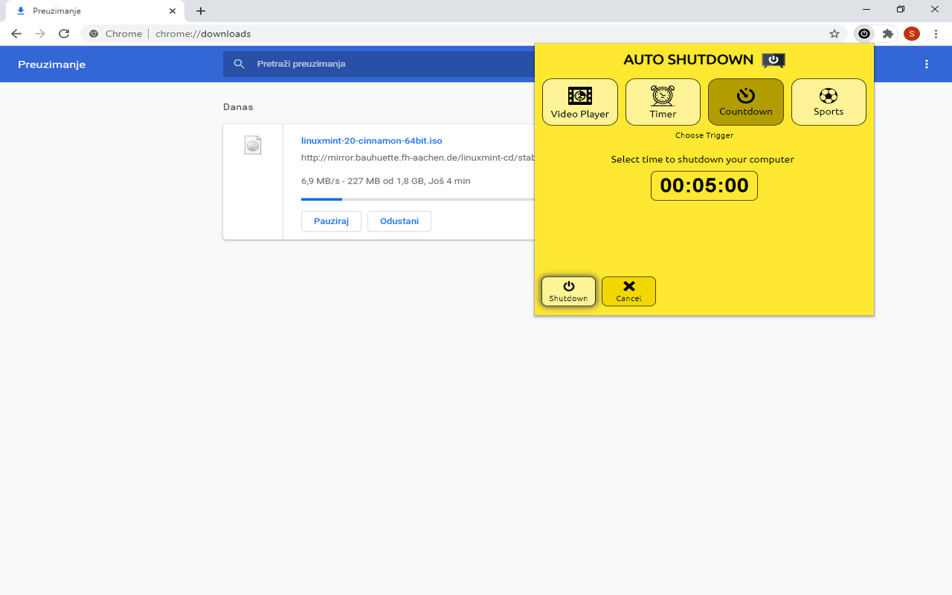The image size is (952, 595).
Task: Select the Timer trigger
Action: pyautogui.click(x=662, y=101)
